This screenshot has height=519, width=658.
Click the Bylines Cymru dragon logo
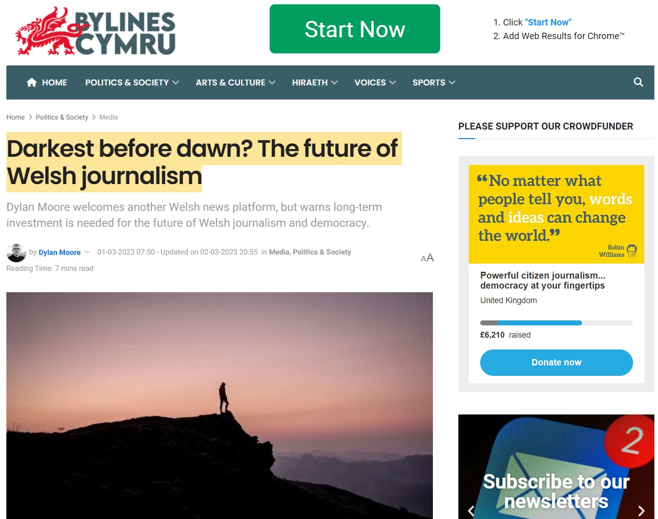96,31
